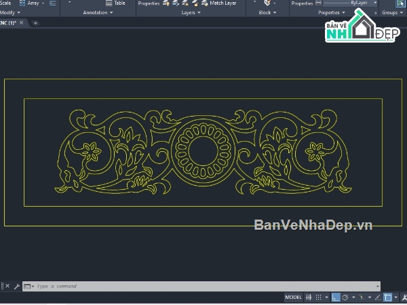
Task: Toggle ortho mode in status bar
Action: [x=335, y=298]
